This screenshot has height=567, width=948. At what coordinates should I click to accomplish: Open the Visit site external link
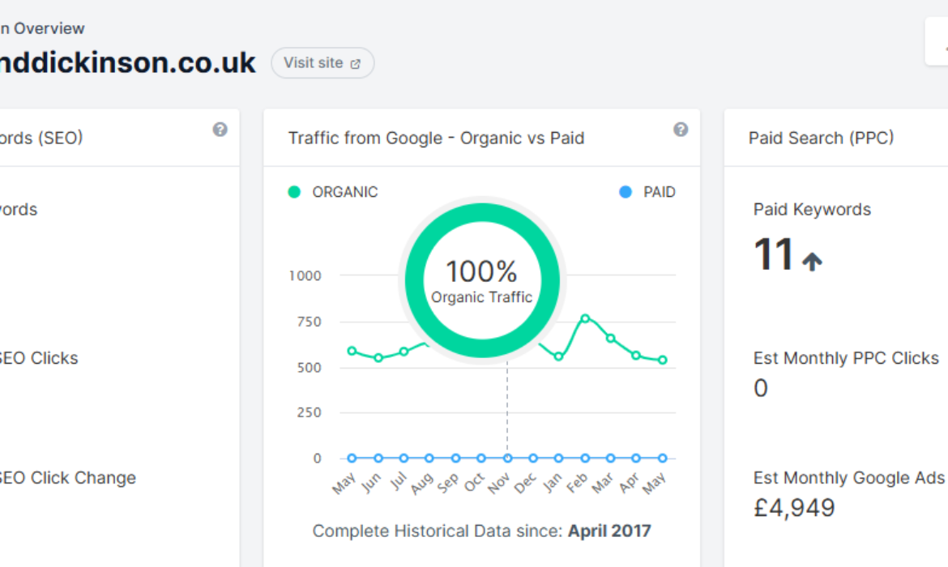click(x=322, y=63)
